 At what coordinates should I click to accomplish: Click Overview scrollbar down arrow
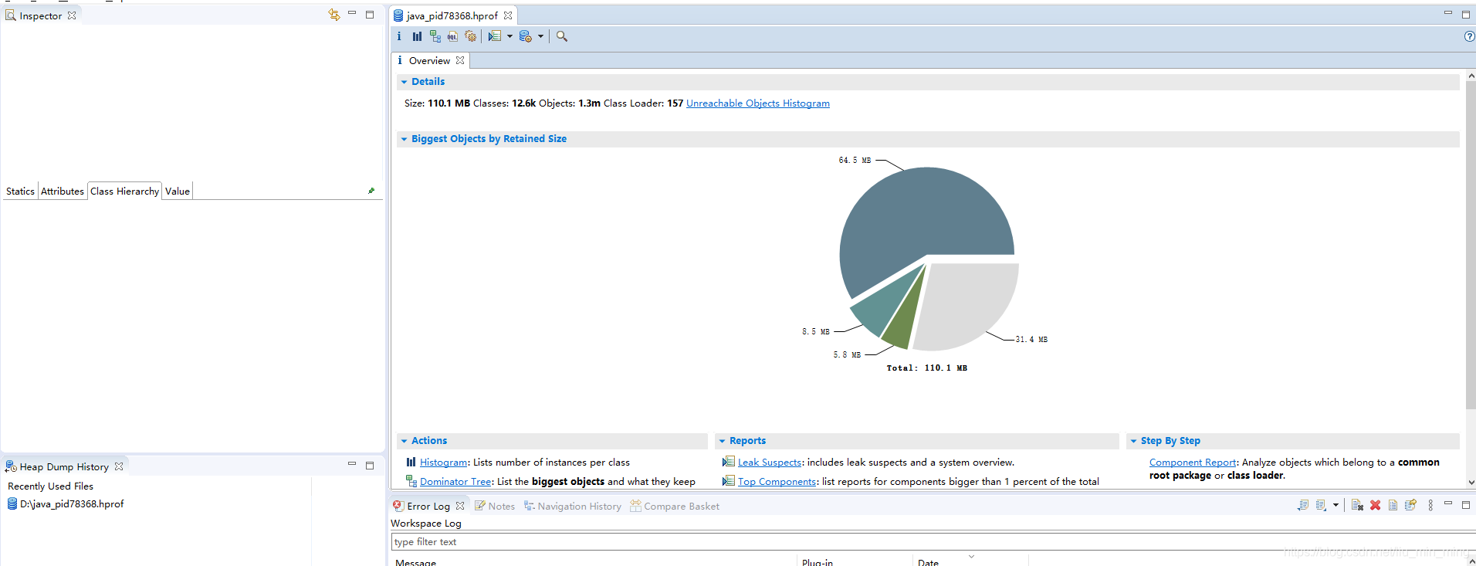[x=1470, y=482]
